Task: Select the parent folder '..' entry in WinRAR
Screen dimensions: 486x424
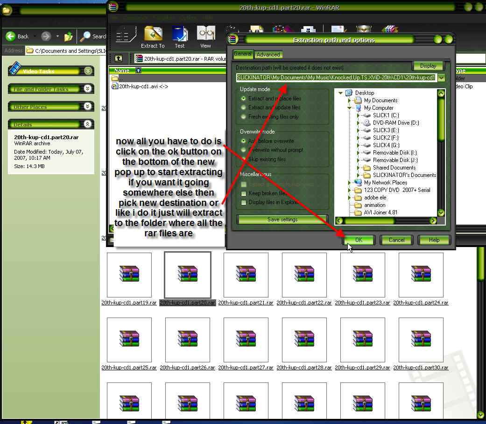Action: click(x=117, y=78)
